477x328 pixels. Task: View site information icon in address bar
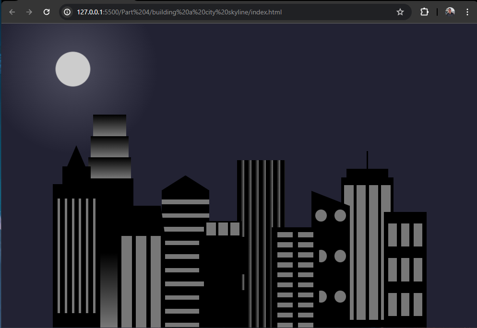[67, 12]
